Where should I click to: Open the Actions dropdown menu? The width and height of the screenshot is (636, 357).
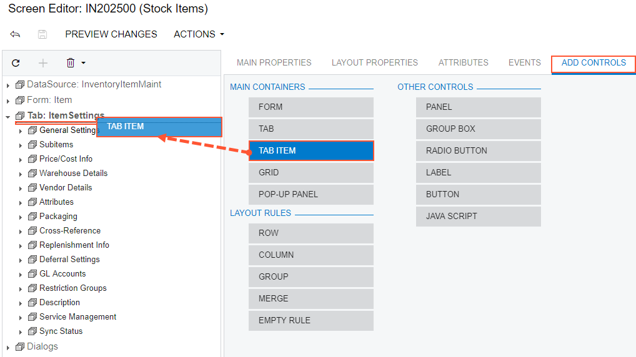[x=199, y=34]
